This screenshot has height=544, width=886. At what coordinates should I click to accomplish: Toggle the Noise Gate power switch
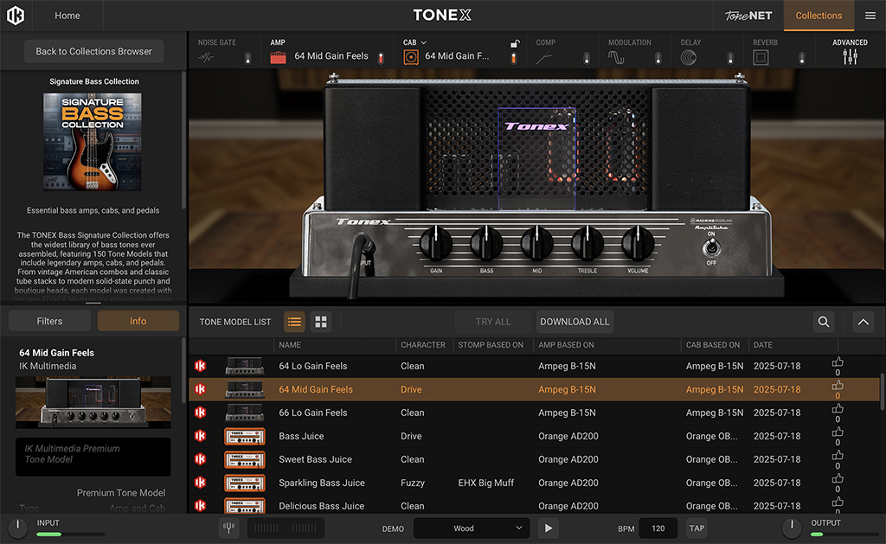click(x=247, y=57)
